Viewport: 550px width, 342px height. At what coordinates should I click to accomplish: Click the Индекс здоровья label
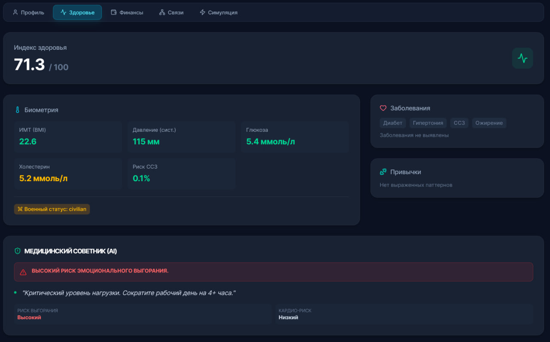pyautogui.click(x=40, y=48)
